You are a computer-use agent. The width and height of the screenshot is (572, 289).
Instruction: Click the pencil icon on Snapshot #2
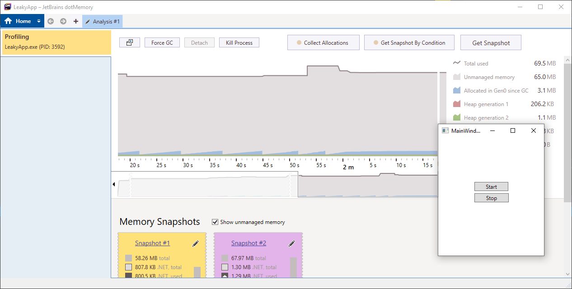point(292,243)
